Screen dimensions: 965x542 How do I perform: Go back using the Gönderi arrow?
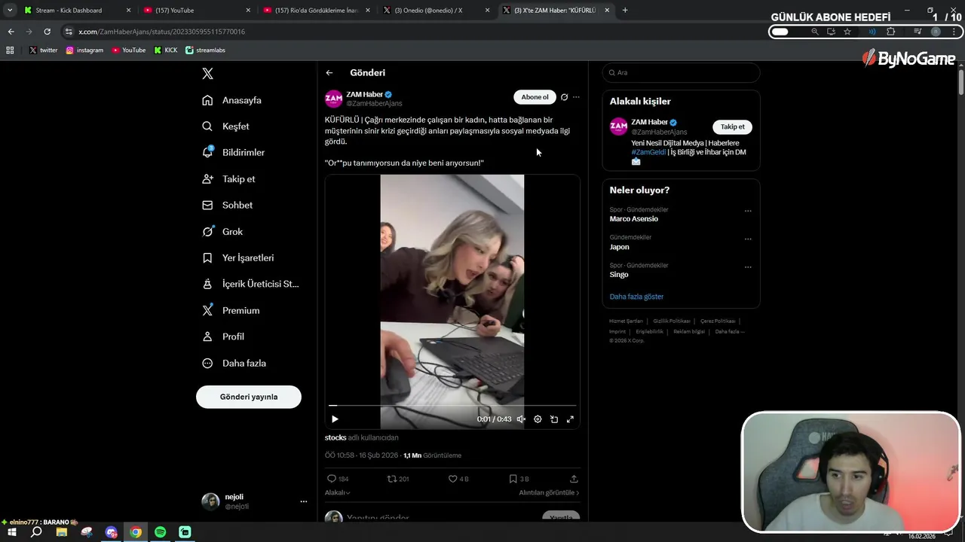point(329,73)
